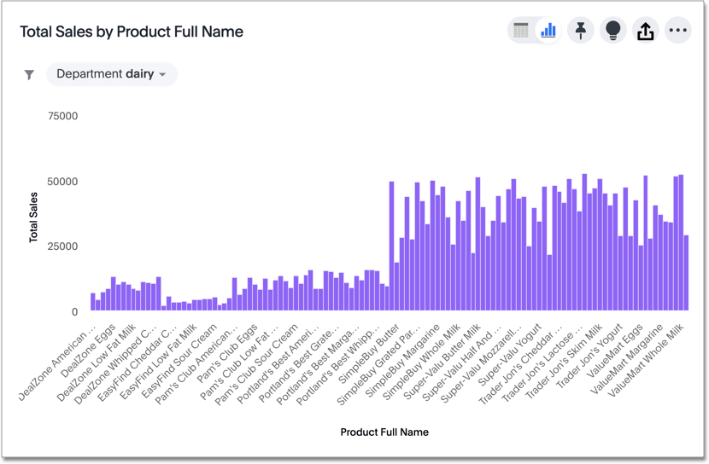This screenshot has width=709, height=464.
Task: Pin this chart to a board
Action: pyautogui.click(x=581, y=32)
